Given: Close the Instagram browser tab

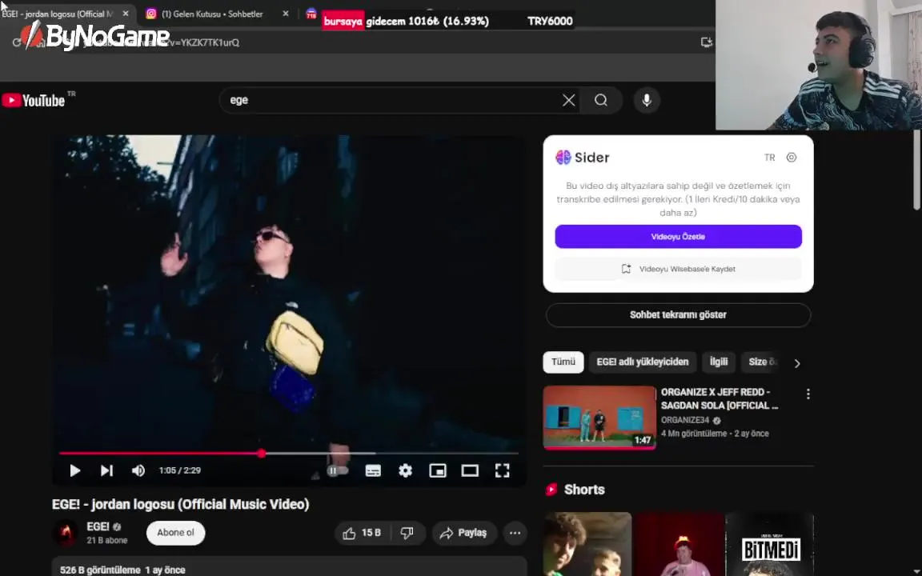Looking at the screenshot, I should point(286,14).
